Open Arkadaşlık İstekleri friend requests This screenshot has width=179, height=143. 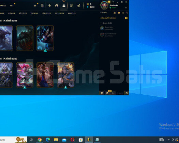tap(108, 18)
